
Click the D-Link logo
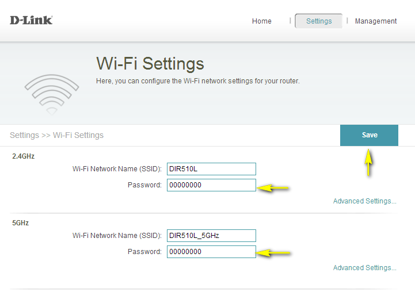coord(31,20)
